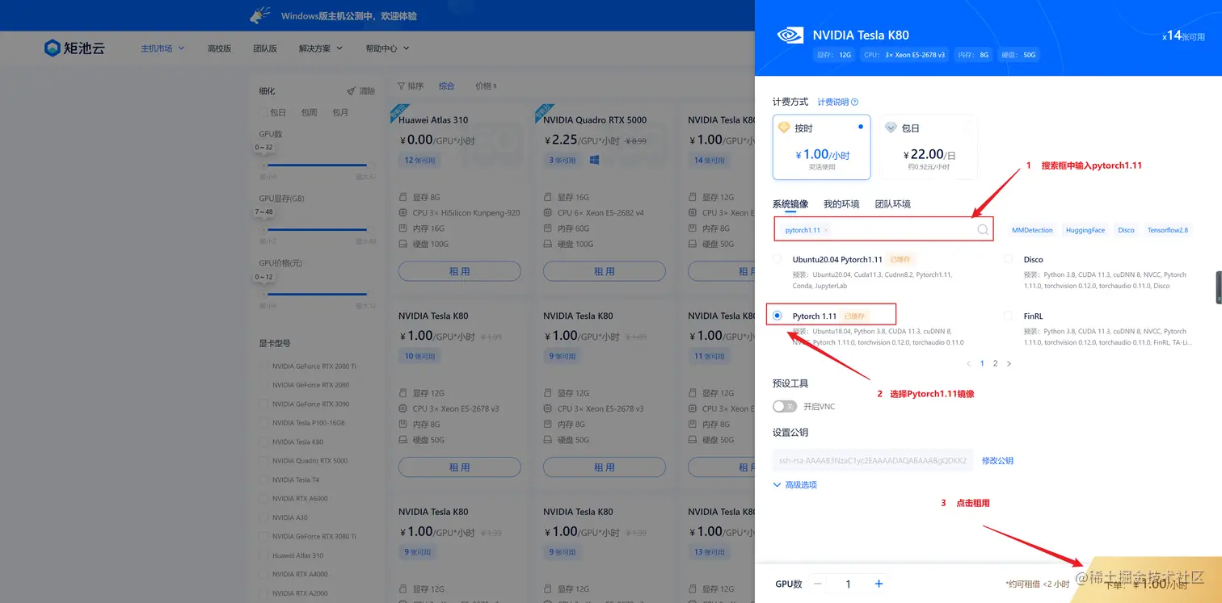Go to next image page arrow
This screenshot has height=603, width=1222.
(x=1009, y=363)
